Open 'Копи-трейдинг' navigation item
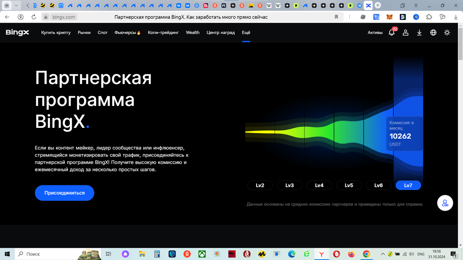 point(163,33)
